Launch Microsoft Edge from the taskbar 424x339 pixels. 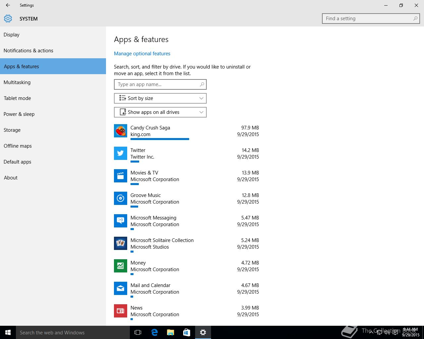click(154, 332)
